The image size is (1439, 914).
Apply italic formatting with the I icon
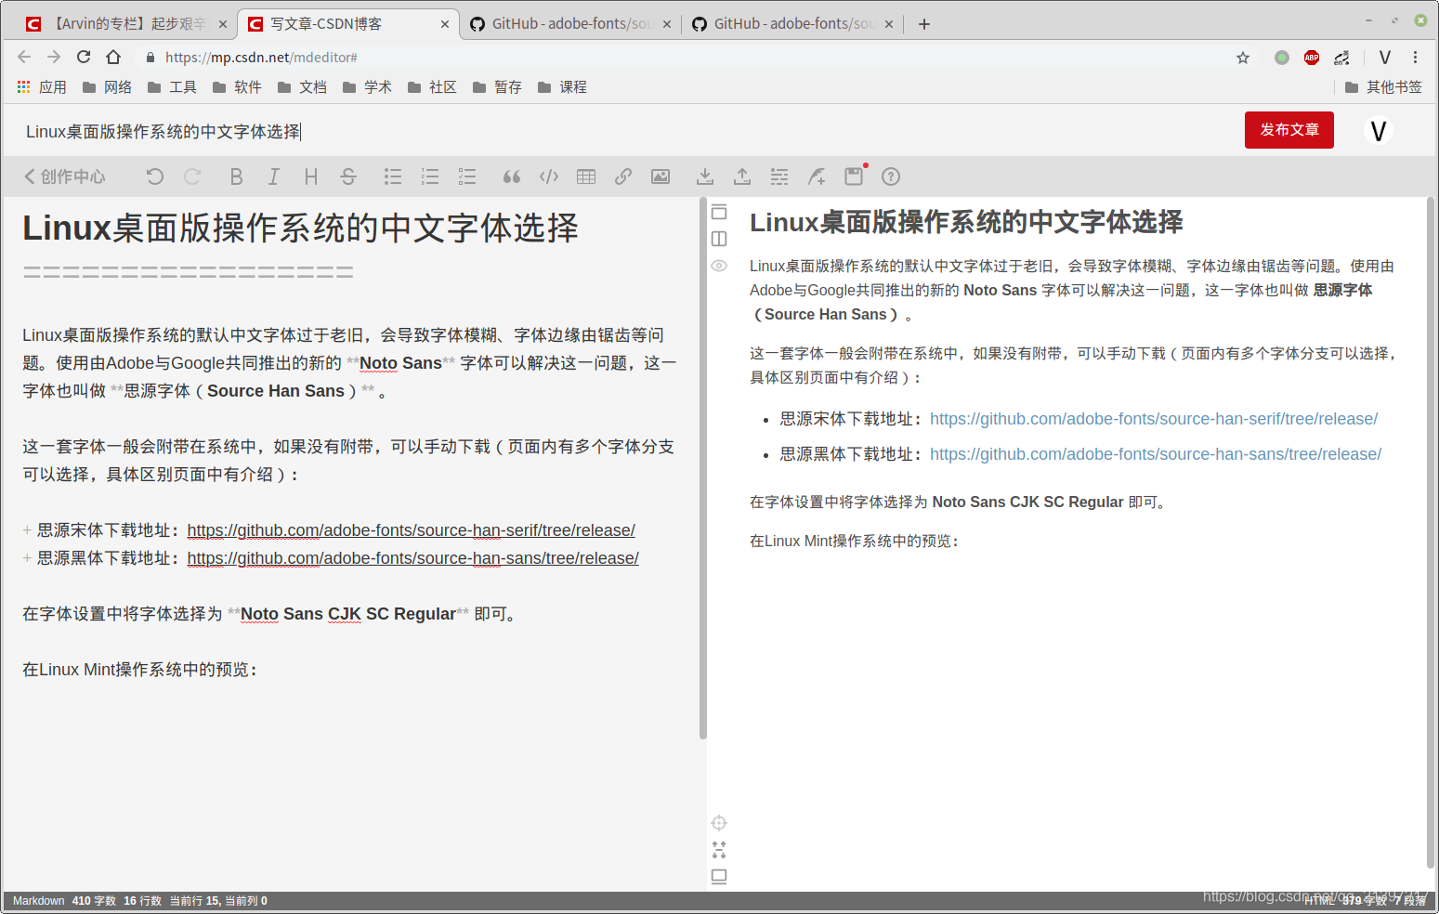[x=273, y=176]
